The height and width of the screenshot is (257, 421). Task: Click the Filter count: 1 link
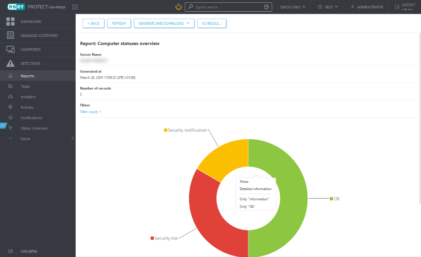90,112
